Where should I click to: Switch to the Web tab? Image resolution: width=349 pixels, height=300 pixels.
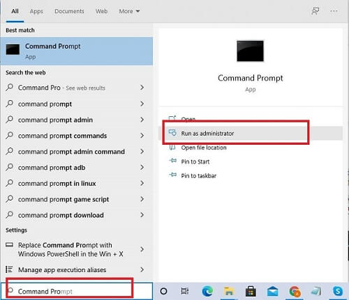[101, 11]
